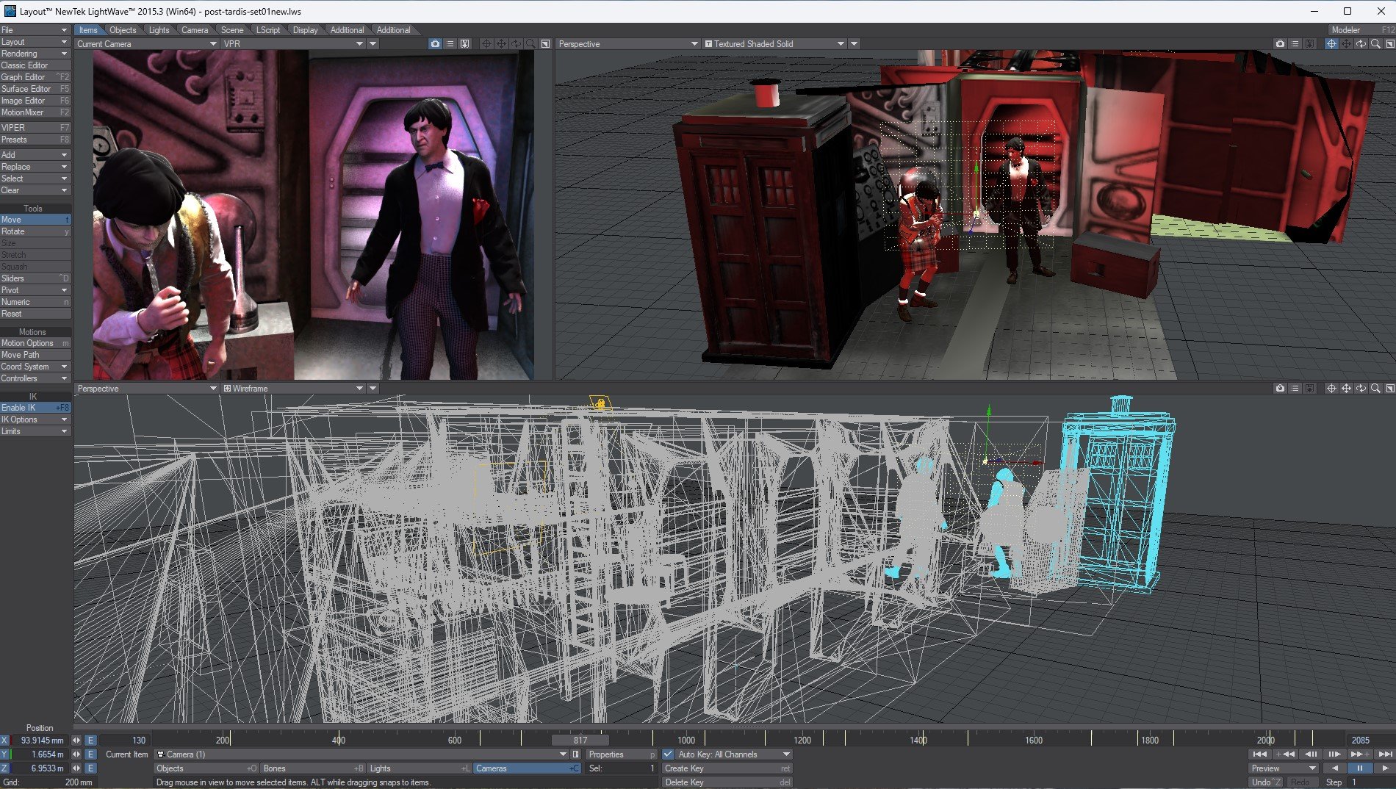Open the Scene tab
This screenshot has width=1396, height=789.
click(232, 30)
